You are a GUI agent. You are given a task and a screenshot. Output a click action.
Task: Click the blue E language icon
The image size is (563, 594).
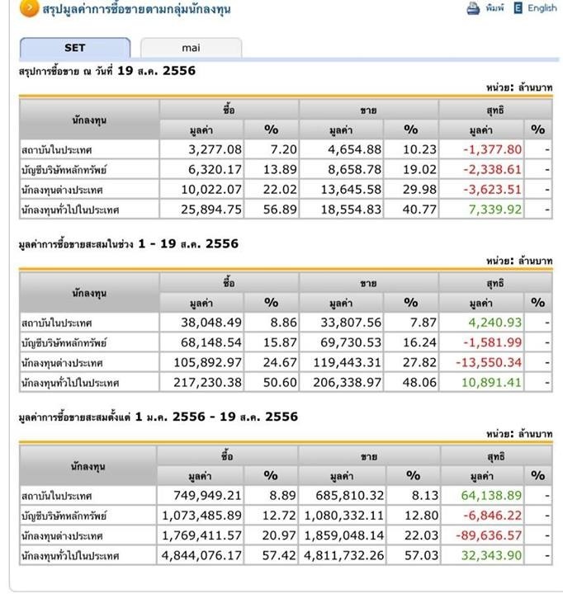[518, 8]
